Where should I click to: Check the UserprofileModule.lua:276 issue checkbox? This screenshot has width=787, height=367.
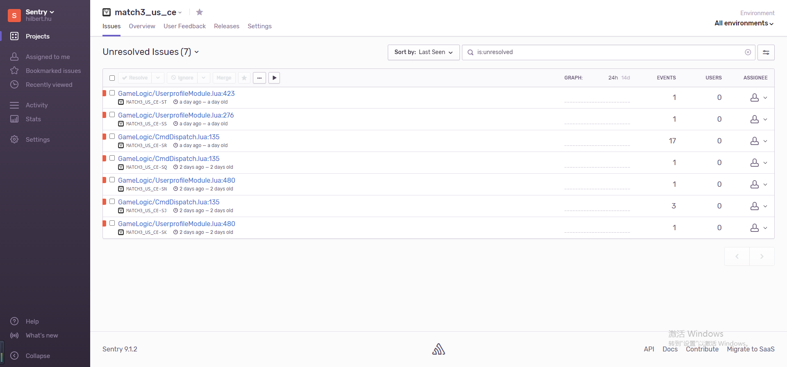point(112,115)
